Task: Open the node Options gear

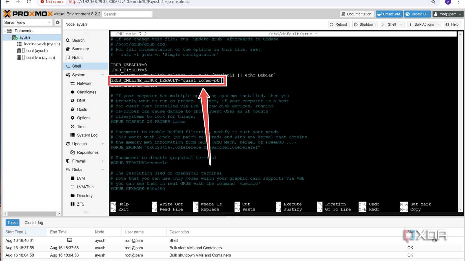Action: pos(84,118)
